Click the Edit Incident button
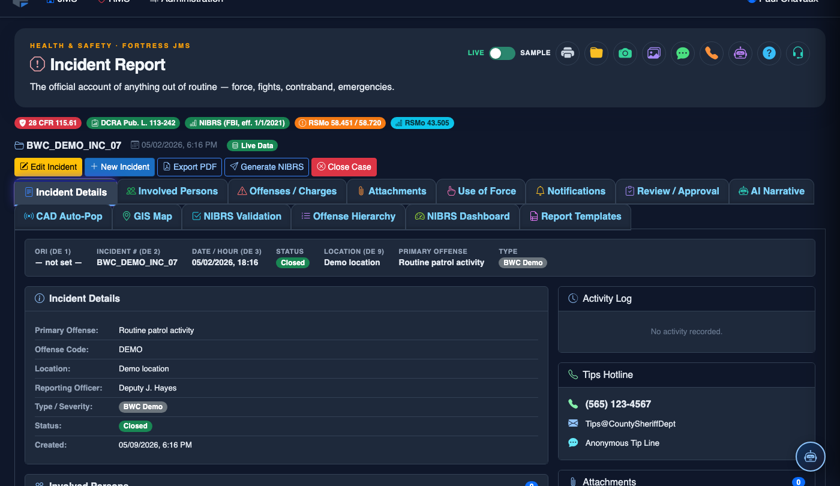The height and width of the screenshot is (486, 840). pyautogui.click(x=48, y=167)
